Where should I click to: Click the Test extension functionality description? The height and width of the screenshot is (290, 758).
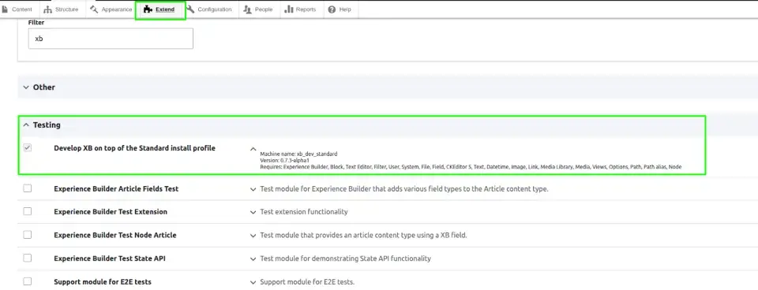(303, 212)
